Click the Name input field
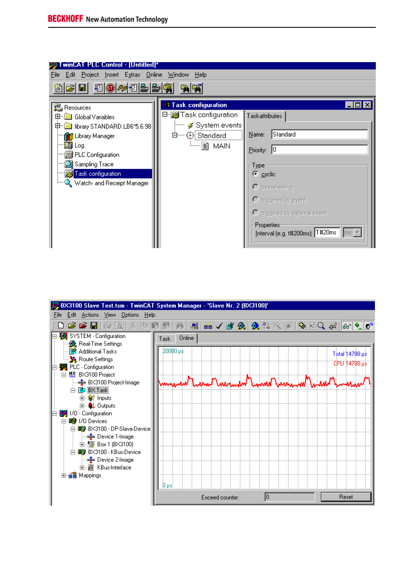This screenshot has width=414, height=587. 319,134
